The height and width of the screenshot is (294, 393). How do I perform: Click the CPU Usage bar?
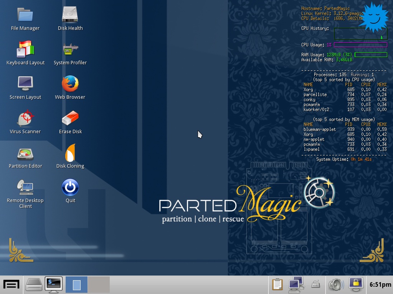[x=360, y=45]
